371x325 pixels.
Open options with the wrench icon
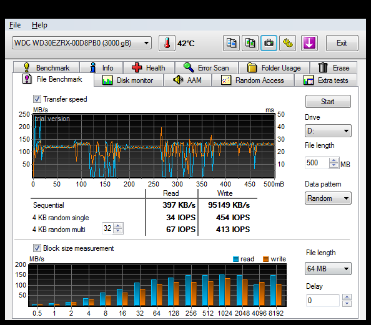(287, 43)
